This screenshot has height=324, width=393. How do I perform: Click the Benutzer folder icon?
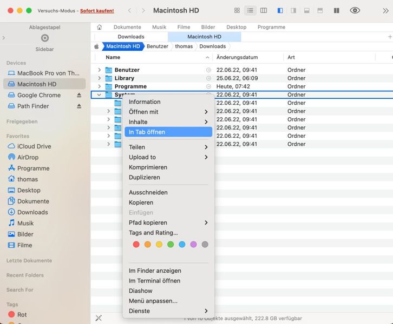click(x=108, y=70)
